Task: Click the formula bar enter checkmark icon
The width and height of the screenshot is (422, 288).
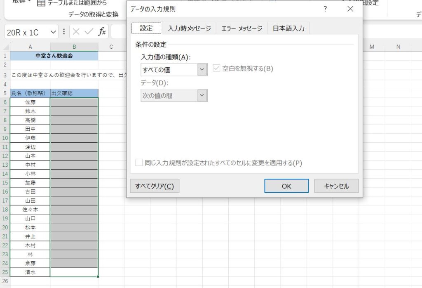Action: (x=89, y=32)
